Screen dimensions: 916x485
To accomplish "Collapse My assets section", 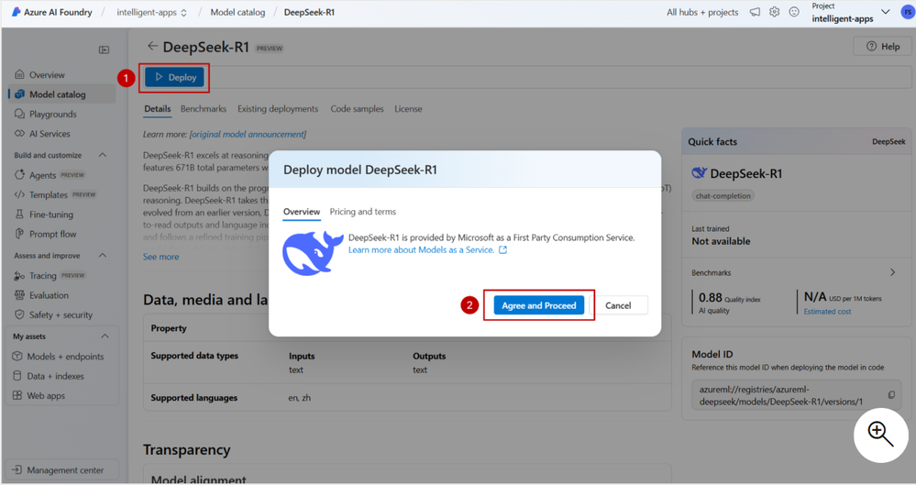I will 105,336.
